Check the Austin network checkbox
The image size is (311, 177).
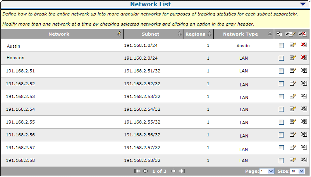[281, 46]
